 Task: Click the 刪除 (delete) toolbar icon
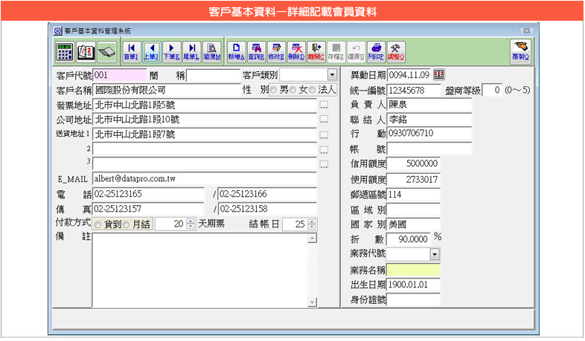click(295, 51)
